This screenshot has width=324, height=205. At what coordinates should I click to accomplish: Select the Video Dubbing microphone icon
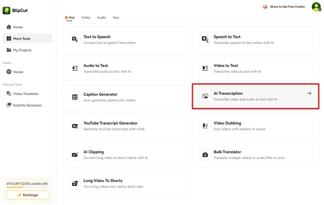pyautogui.click(x=205, y=126)
